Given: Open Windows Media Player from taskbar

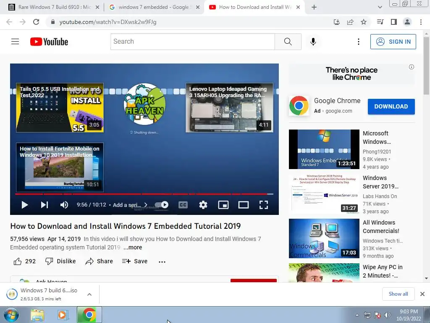Looking at the screenshot, I should click(63, 315).
